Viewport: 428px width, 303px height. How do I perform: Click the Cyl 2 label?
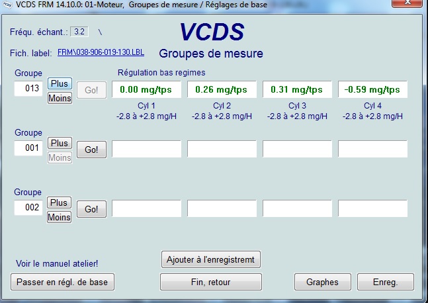pos(222,106)
